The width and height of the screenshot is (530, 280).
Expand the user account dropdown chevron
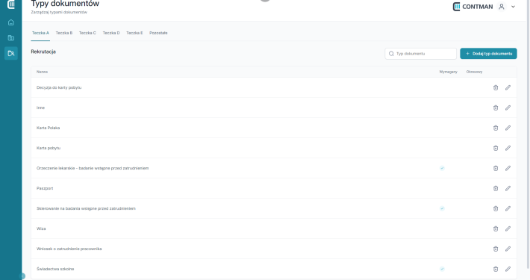[x=513, y=7]
